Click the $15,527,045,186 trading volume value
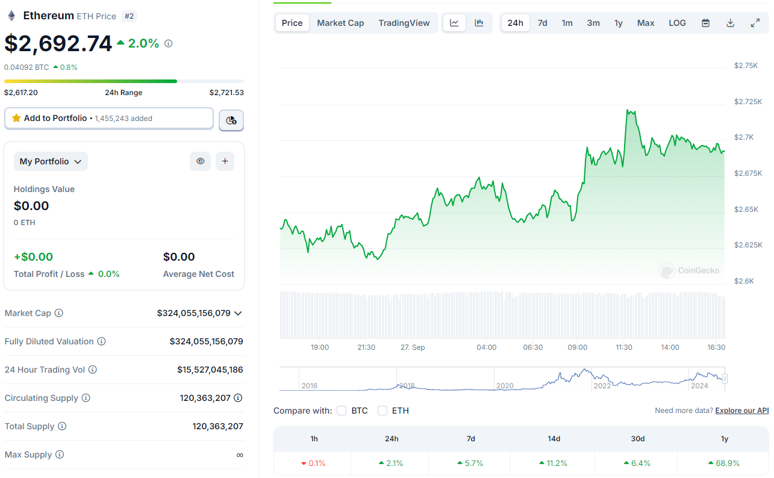The image size is (774, 478). coord(210,370)
